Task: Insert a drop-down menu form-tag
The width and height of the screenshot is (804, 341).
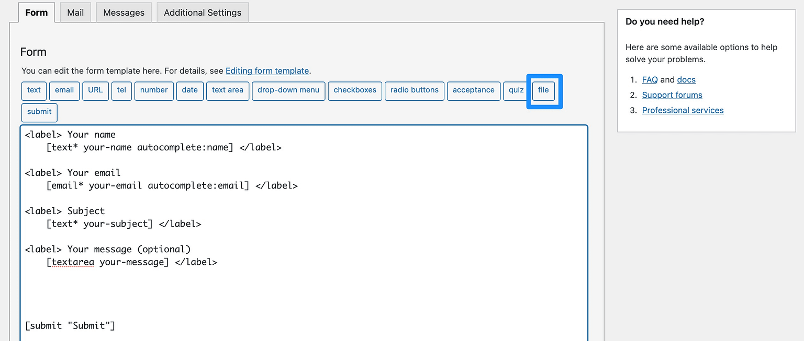Action: [x=288, y=90]
